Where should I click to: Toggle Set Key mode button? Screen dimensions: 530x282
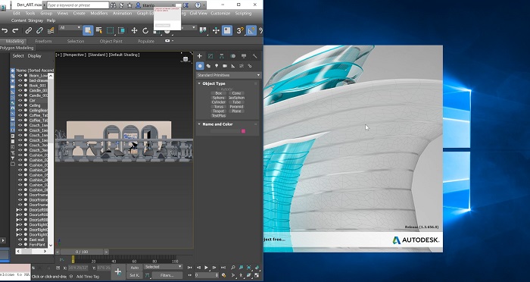point(134,275)
